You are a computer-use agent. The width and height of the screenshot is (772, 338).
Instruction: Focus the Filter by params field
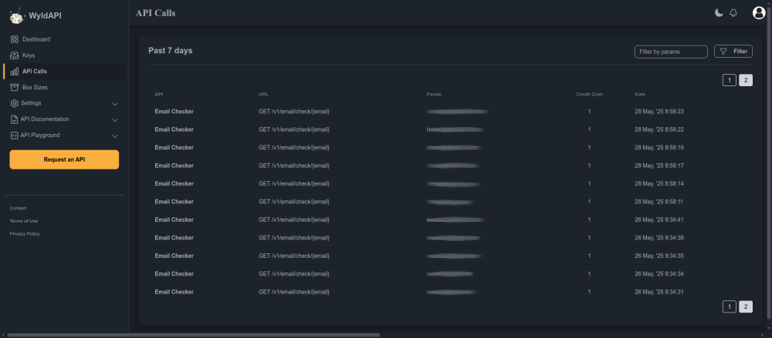(670, 52)
